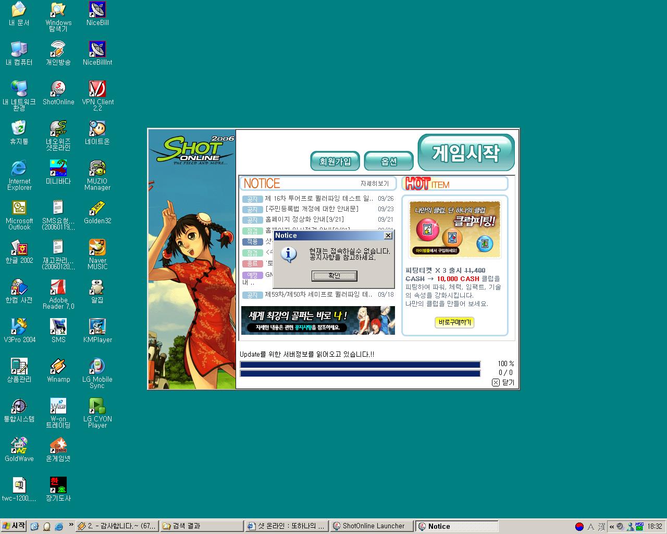Select the 한글 2002 desktop icon
Image resolution: width=667 pixels, height=534 pixels.
click(19, 252)
